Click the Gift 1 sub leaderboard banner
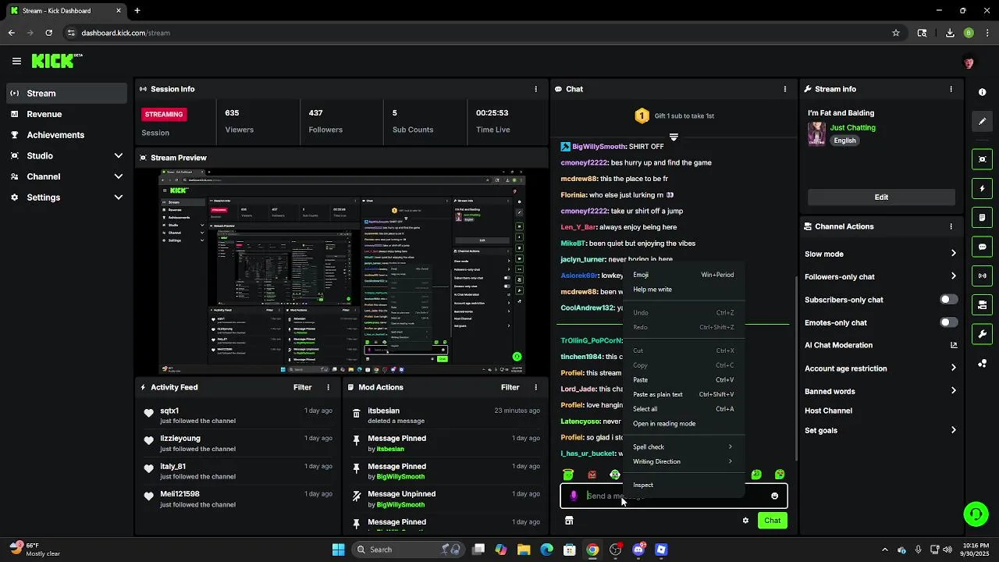This screenshot has width=999, height=562. tap(674, 116)
